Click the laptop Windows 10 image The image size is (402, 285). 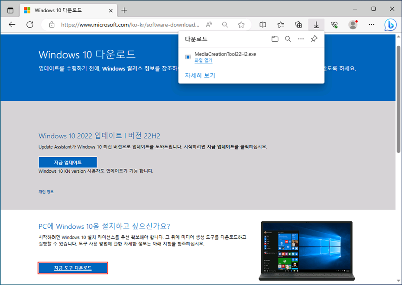(x=307, y=251)
